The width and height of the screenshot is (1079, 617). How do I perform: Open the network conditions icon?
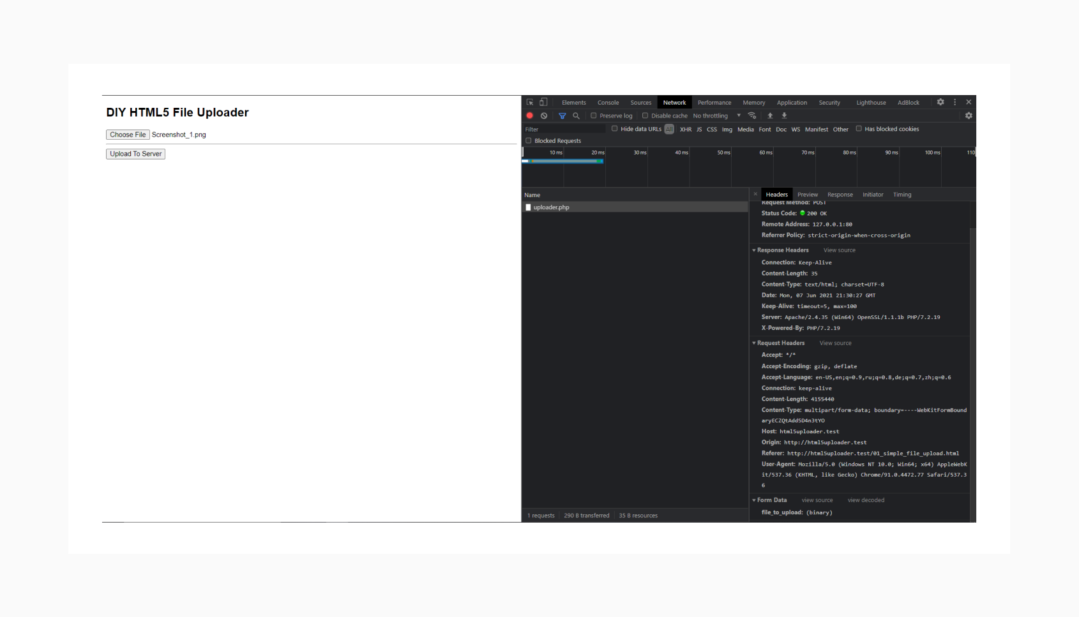pyautogui.click(x=752, y=115)
